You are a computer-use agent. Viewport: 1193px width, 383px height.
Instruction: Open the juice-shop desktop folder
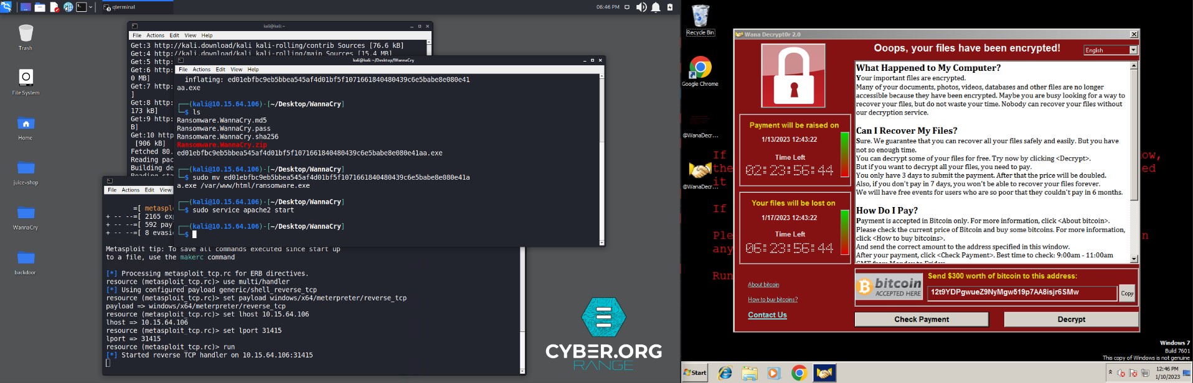(26, 172)
